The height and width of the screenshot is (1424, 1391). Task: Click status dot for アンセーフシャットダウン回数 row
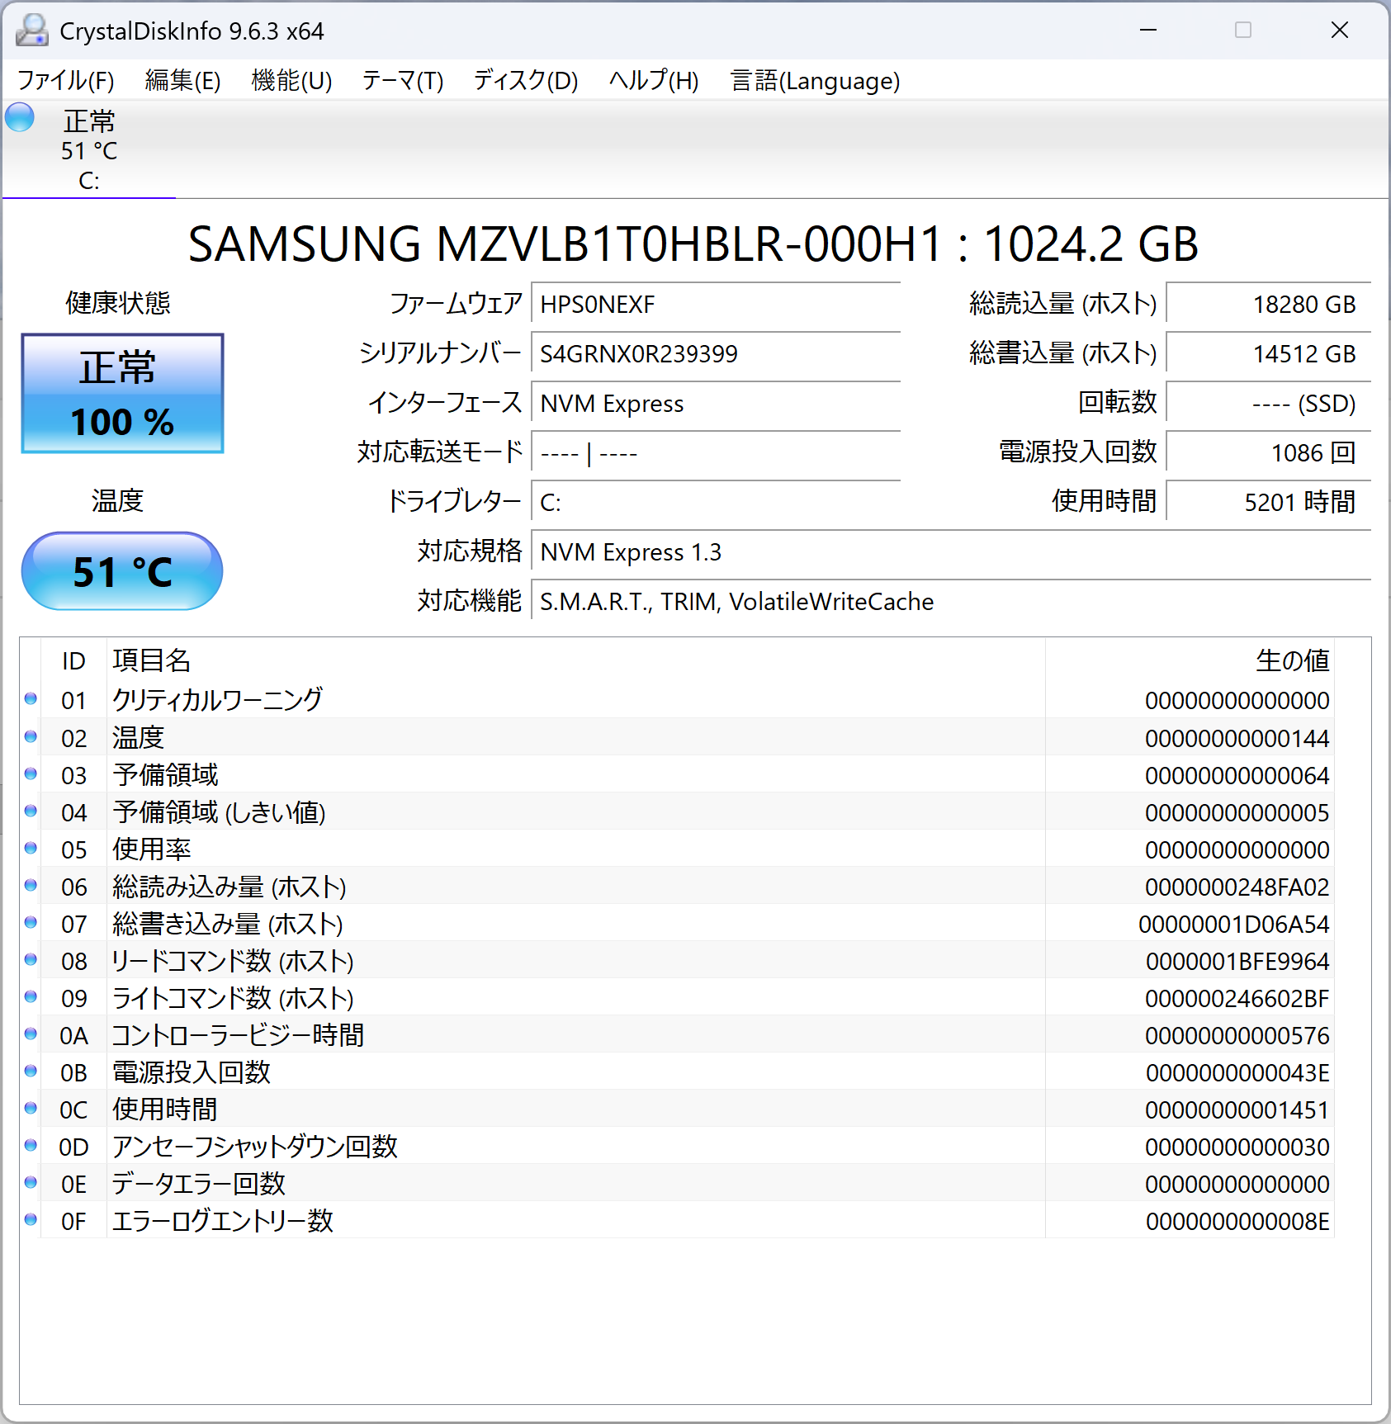(31, 1145)
